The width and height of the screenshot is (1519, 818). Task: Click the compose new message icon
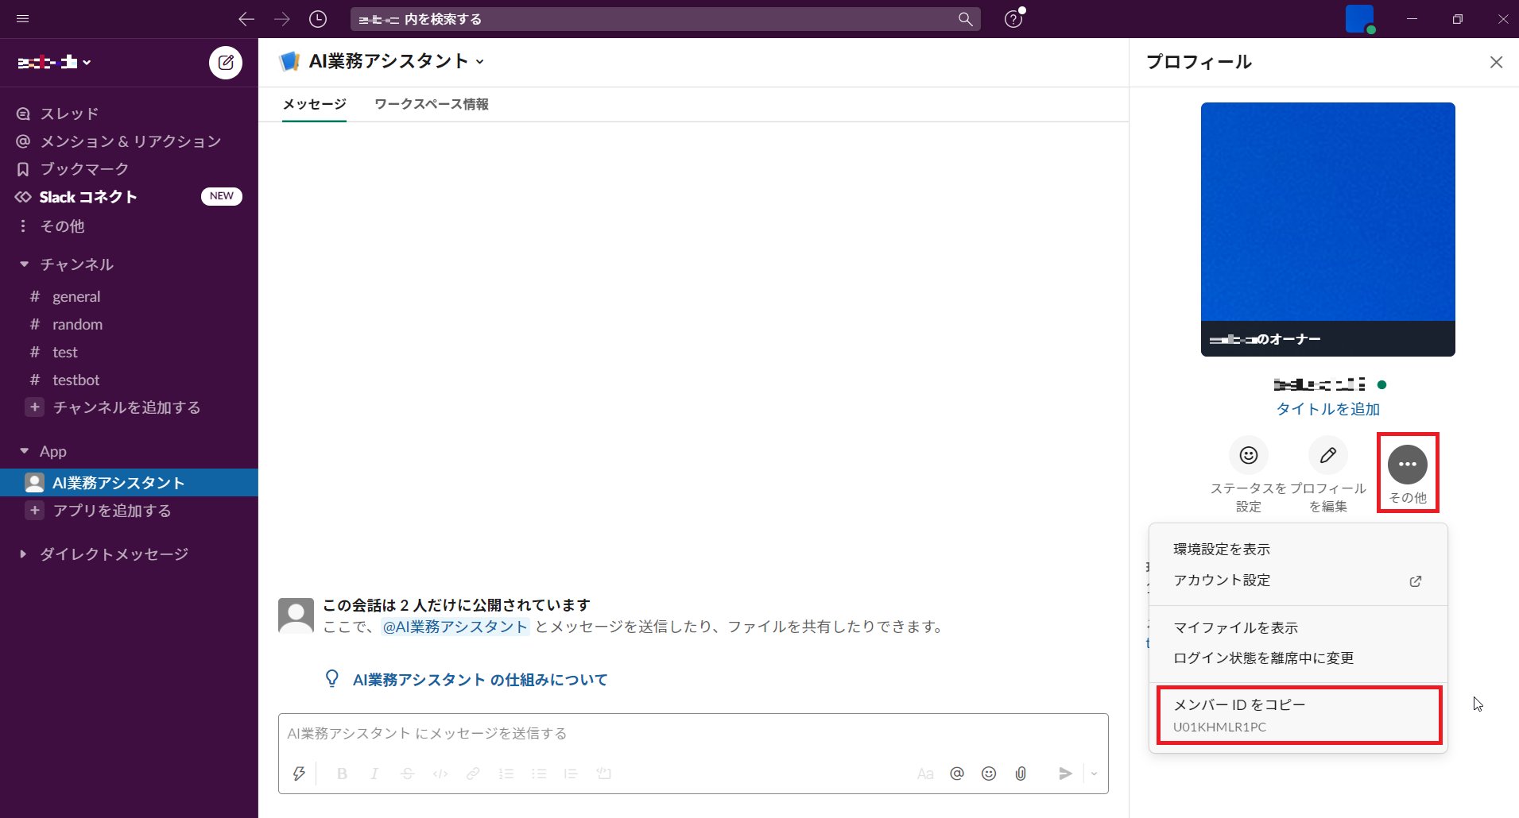coord(226,63)
